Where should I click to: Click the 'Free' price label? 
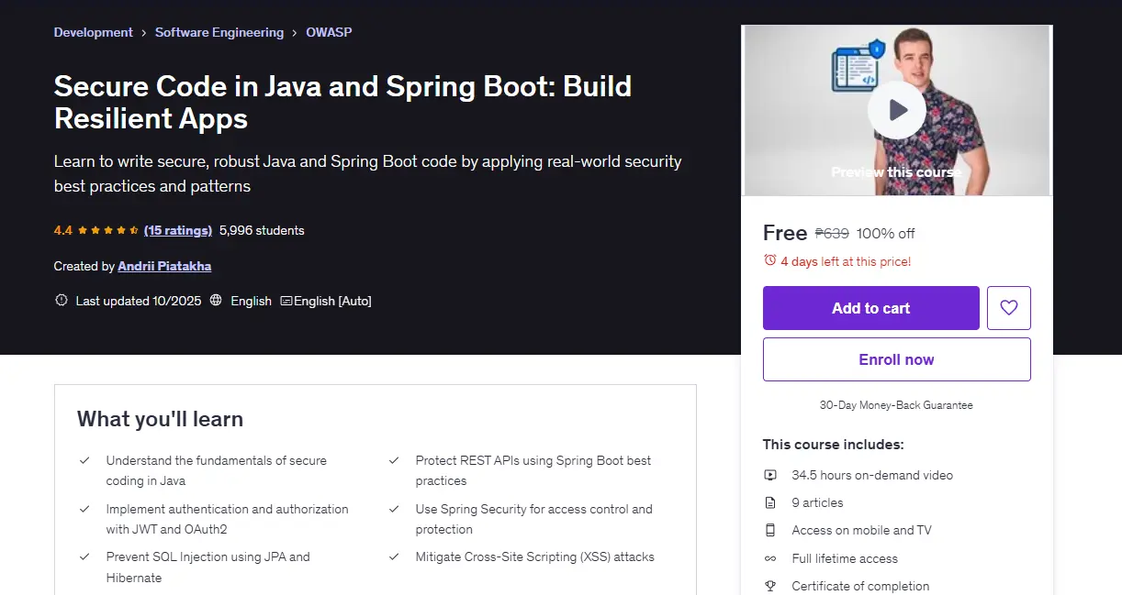(785, 233)
